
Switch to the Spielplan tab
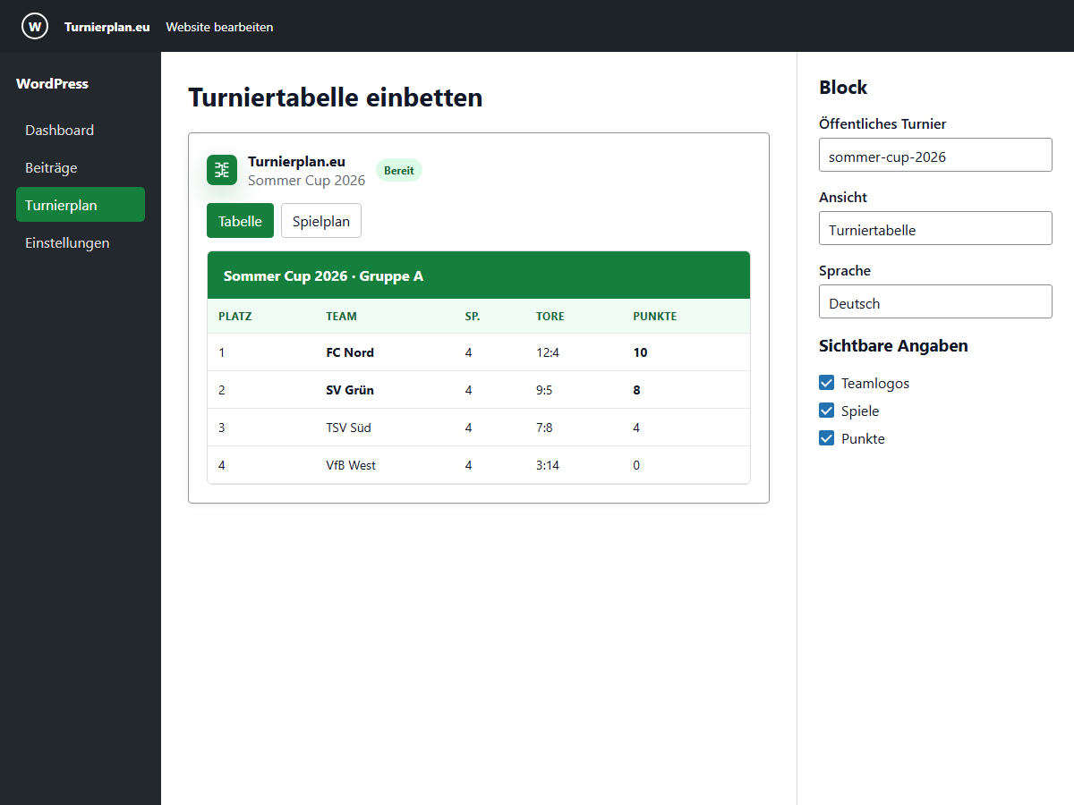click(321, 221)
